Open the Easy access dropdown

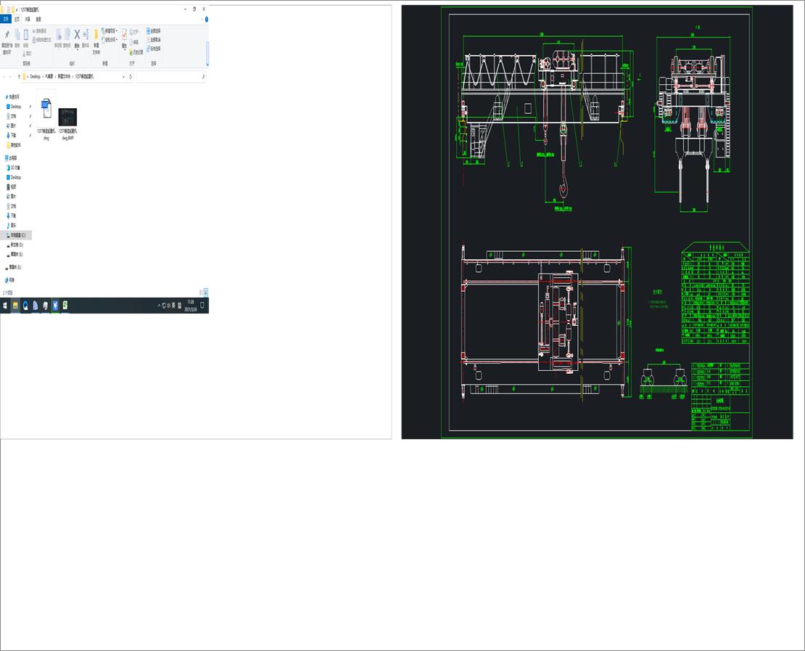110,40
